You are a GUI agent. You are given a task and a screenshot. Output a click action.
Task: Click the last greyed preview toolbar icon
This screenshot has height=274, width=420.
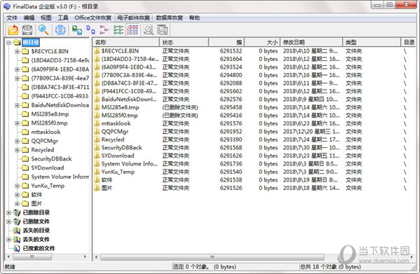[x=162, y=29]
